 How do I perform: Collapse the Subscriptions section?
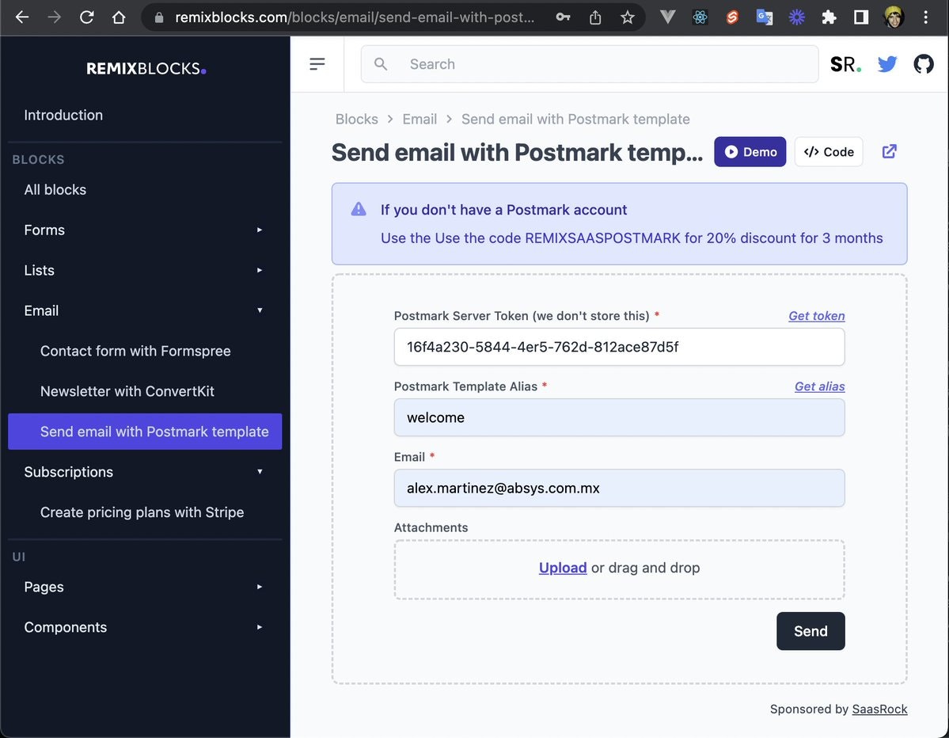145,472
